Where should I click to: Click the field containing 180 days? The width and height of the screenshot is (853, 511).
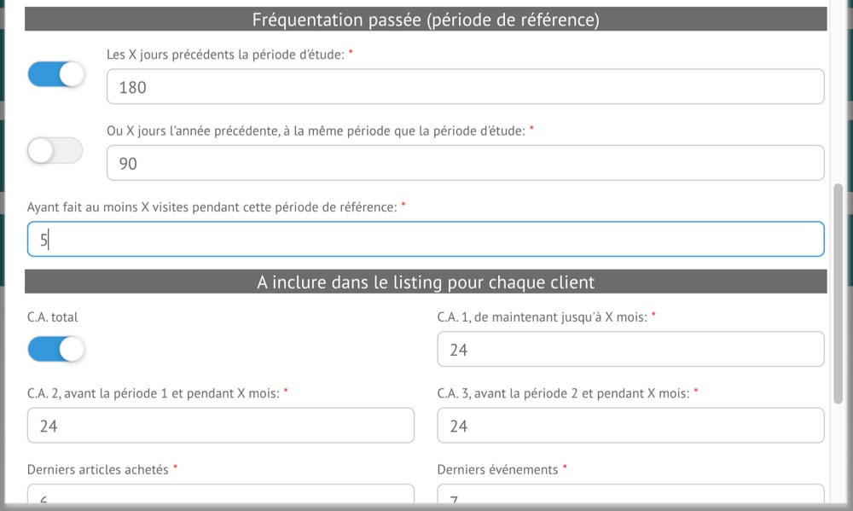coord(465,87)
